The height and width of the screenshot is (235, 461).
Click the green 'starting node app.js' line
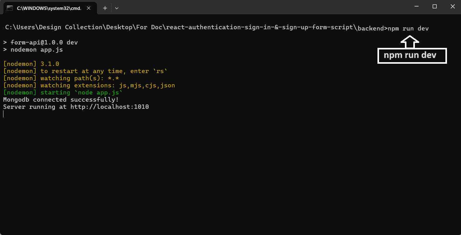pos(63,93)
